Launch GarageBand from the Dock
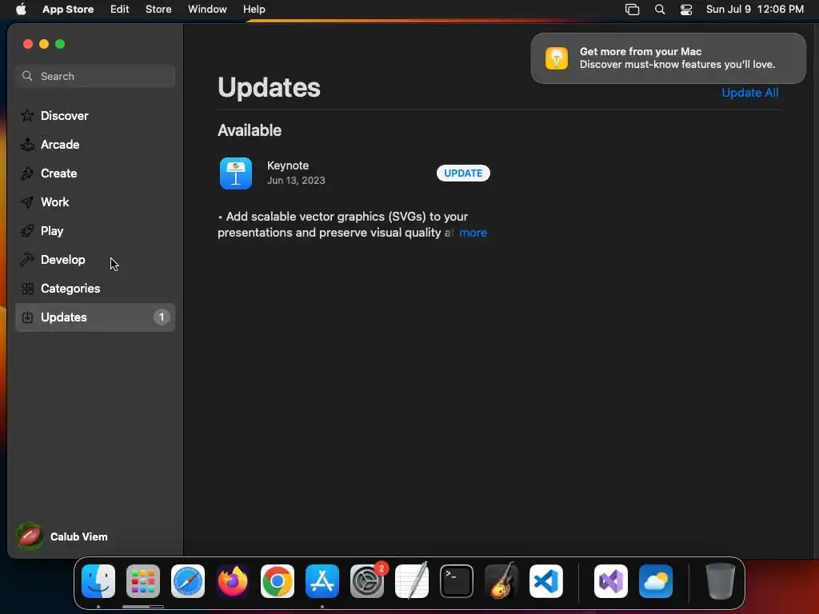 [501, 581]
